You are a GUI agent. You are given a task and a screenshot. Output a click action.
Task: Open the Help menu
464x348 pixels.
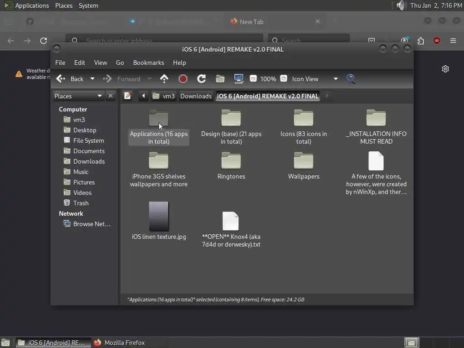click(x=179, y=63)
